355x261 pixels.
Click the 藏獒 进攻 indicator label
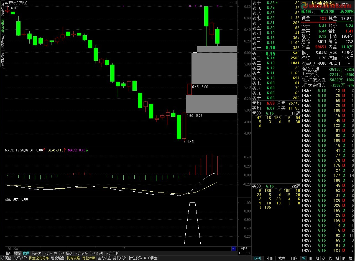pos(16,199)
